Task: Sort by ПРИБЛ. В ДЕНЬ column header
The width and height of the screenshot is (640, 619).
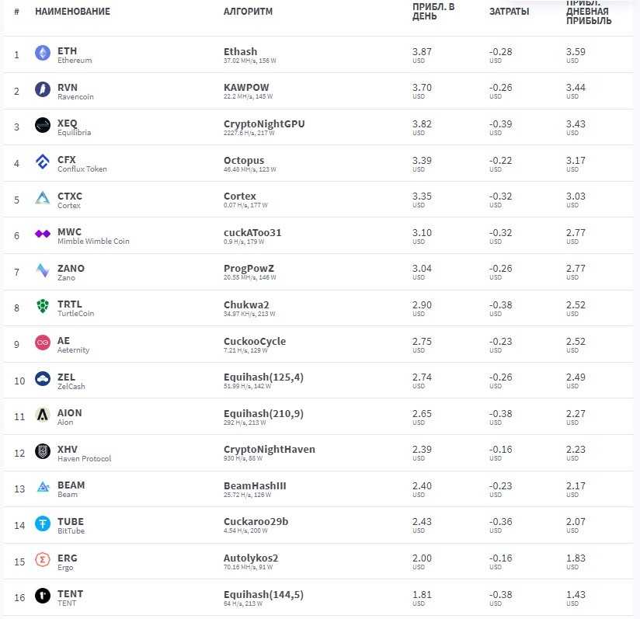Action: (433, 12)
